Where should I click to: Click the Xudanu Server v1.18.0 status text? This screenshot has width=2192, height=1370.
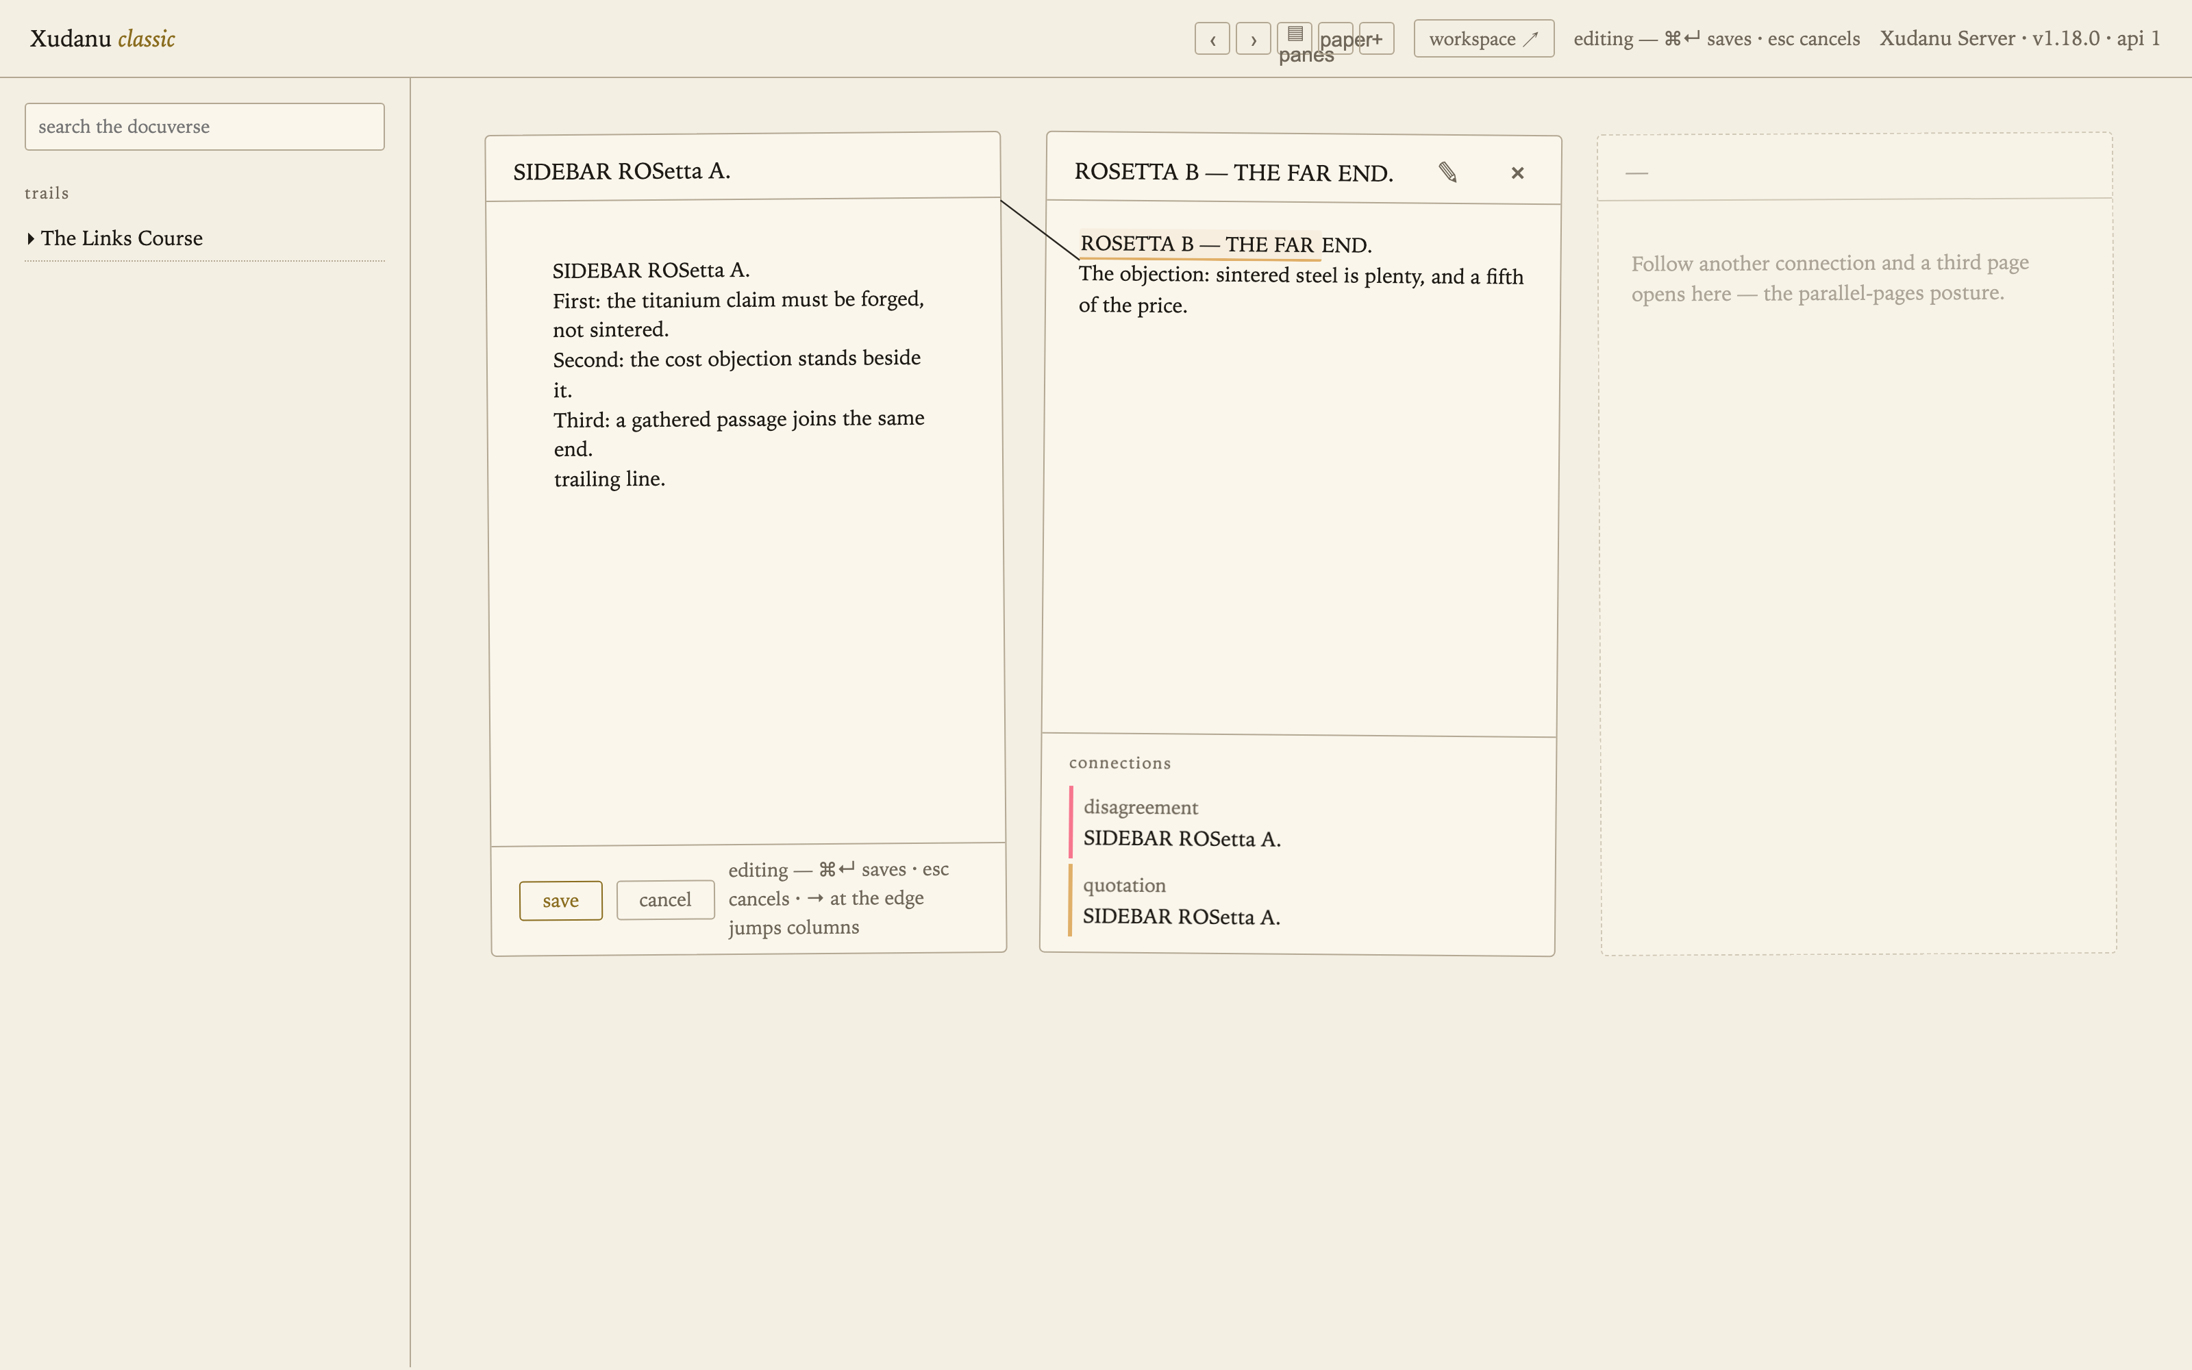[2020, 39]
